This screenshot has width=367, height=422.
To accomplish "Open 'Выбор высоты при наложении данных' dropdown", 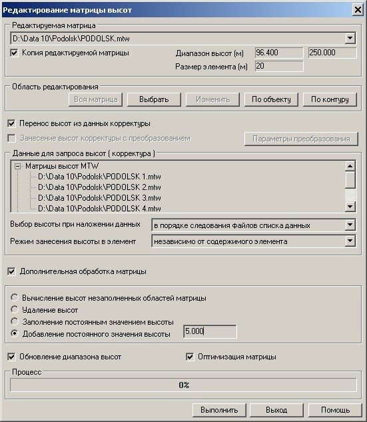I will click(x=350, y=225).
